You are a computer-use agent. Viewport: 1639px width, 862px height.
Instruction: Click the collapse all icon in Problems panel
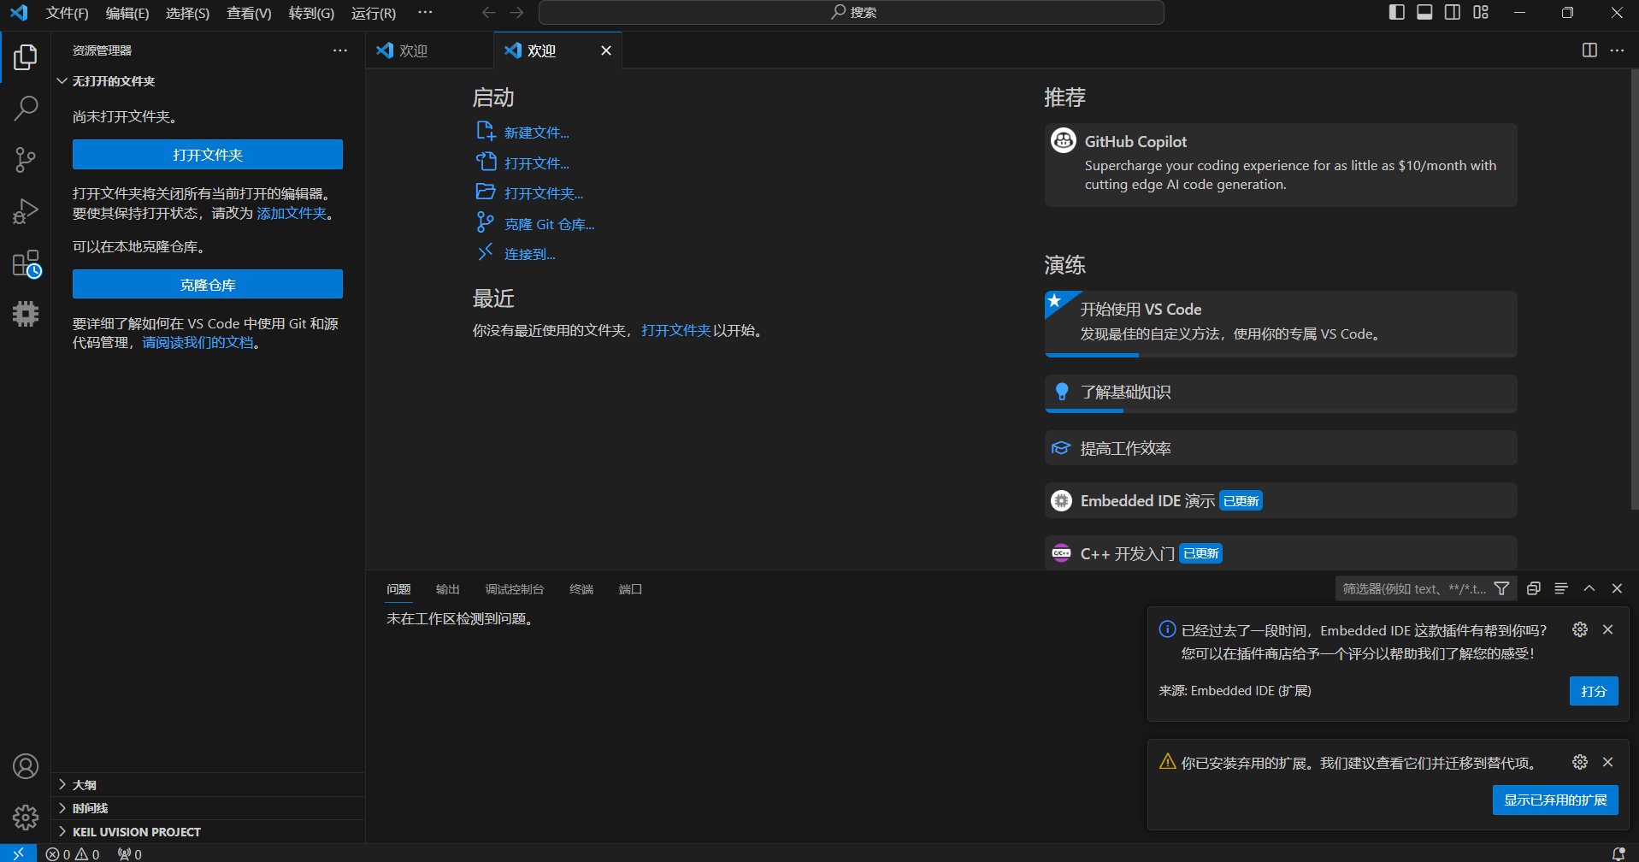(x=1534, y=588)
